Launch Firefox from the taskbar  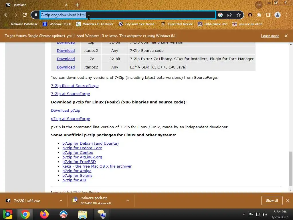44,214
